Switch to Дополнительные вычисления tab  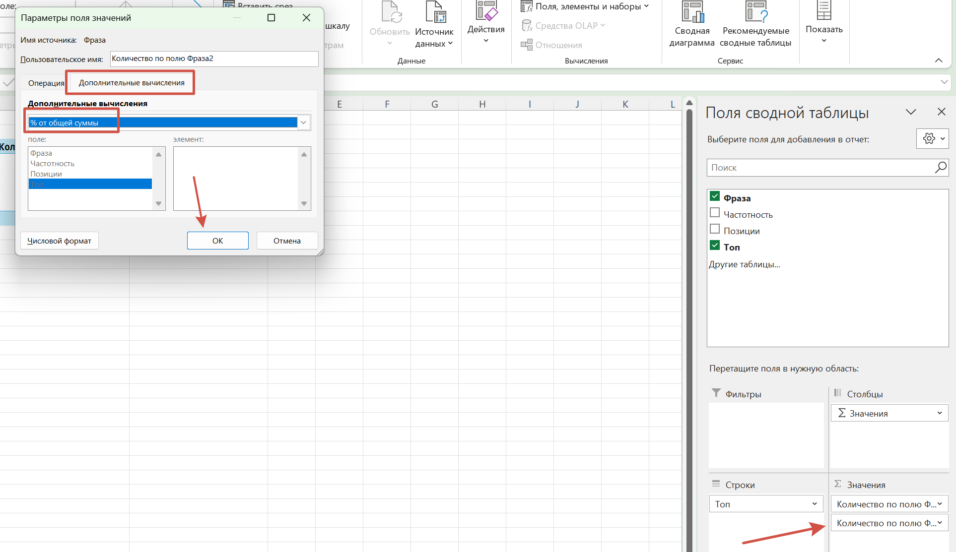[132, 82]
